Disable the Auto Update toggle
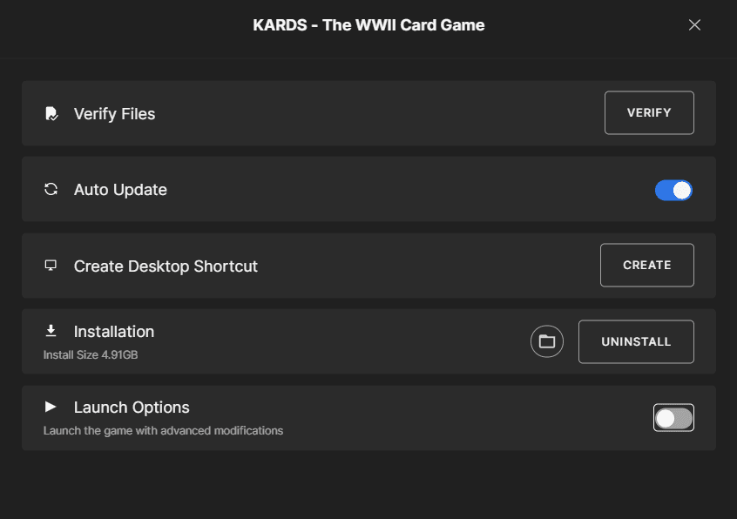 point(673,190)
